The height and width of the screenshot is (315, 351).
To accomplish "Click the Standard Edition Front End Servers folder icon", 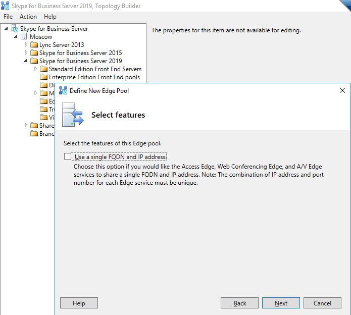I will coord(43,69).
